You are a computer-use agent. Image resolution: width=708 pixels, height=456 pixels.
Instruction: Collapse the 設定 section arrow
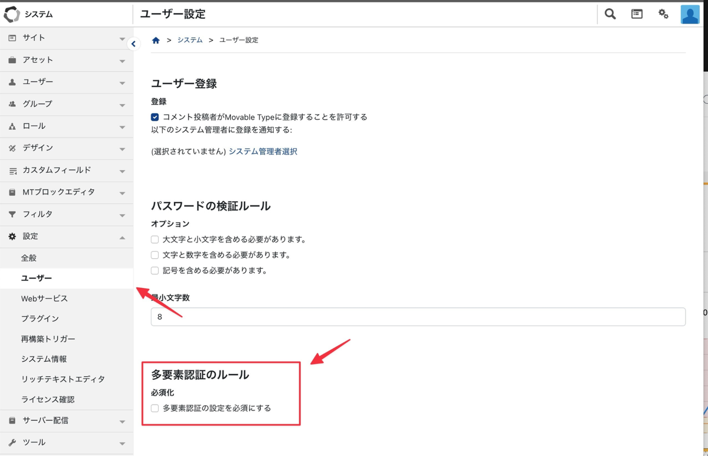(122, 237)
